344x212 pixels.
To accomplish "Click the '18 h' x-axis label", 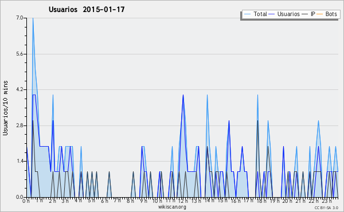I will pyautogui.click(x=261, y=201).
